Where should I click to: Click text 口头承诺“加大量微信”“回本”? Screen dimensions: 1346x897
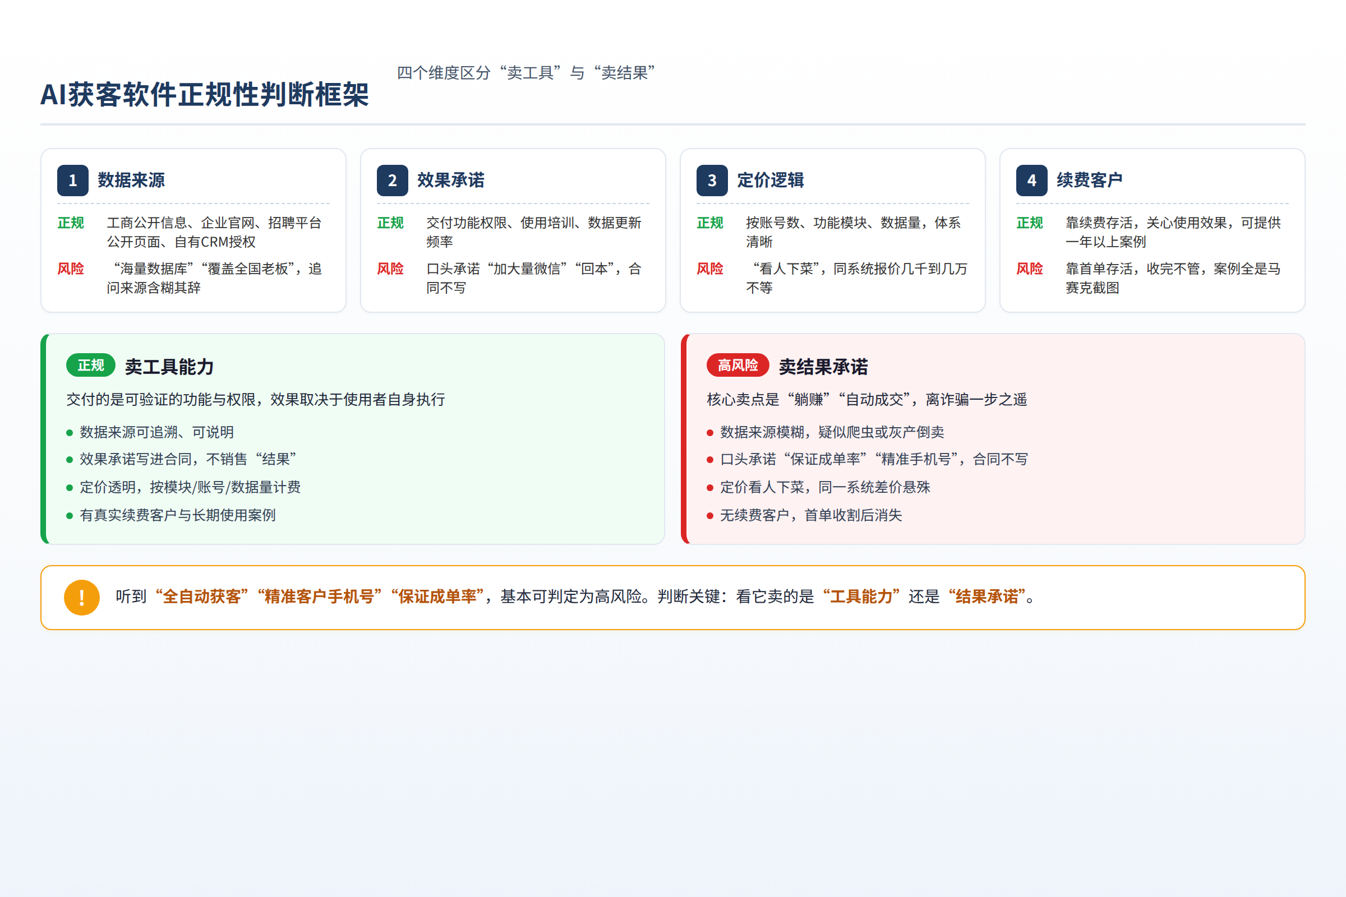(x=523, y=269)
